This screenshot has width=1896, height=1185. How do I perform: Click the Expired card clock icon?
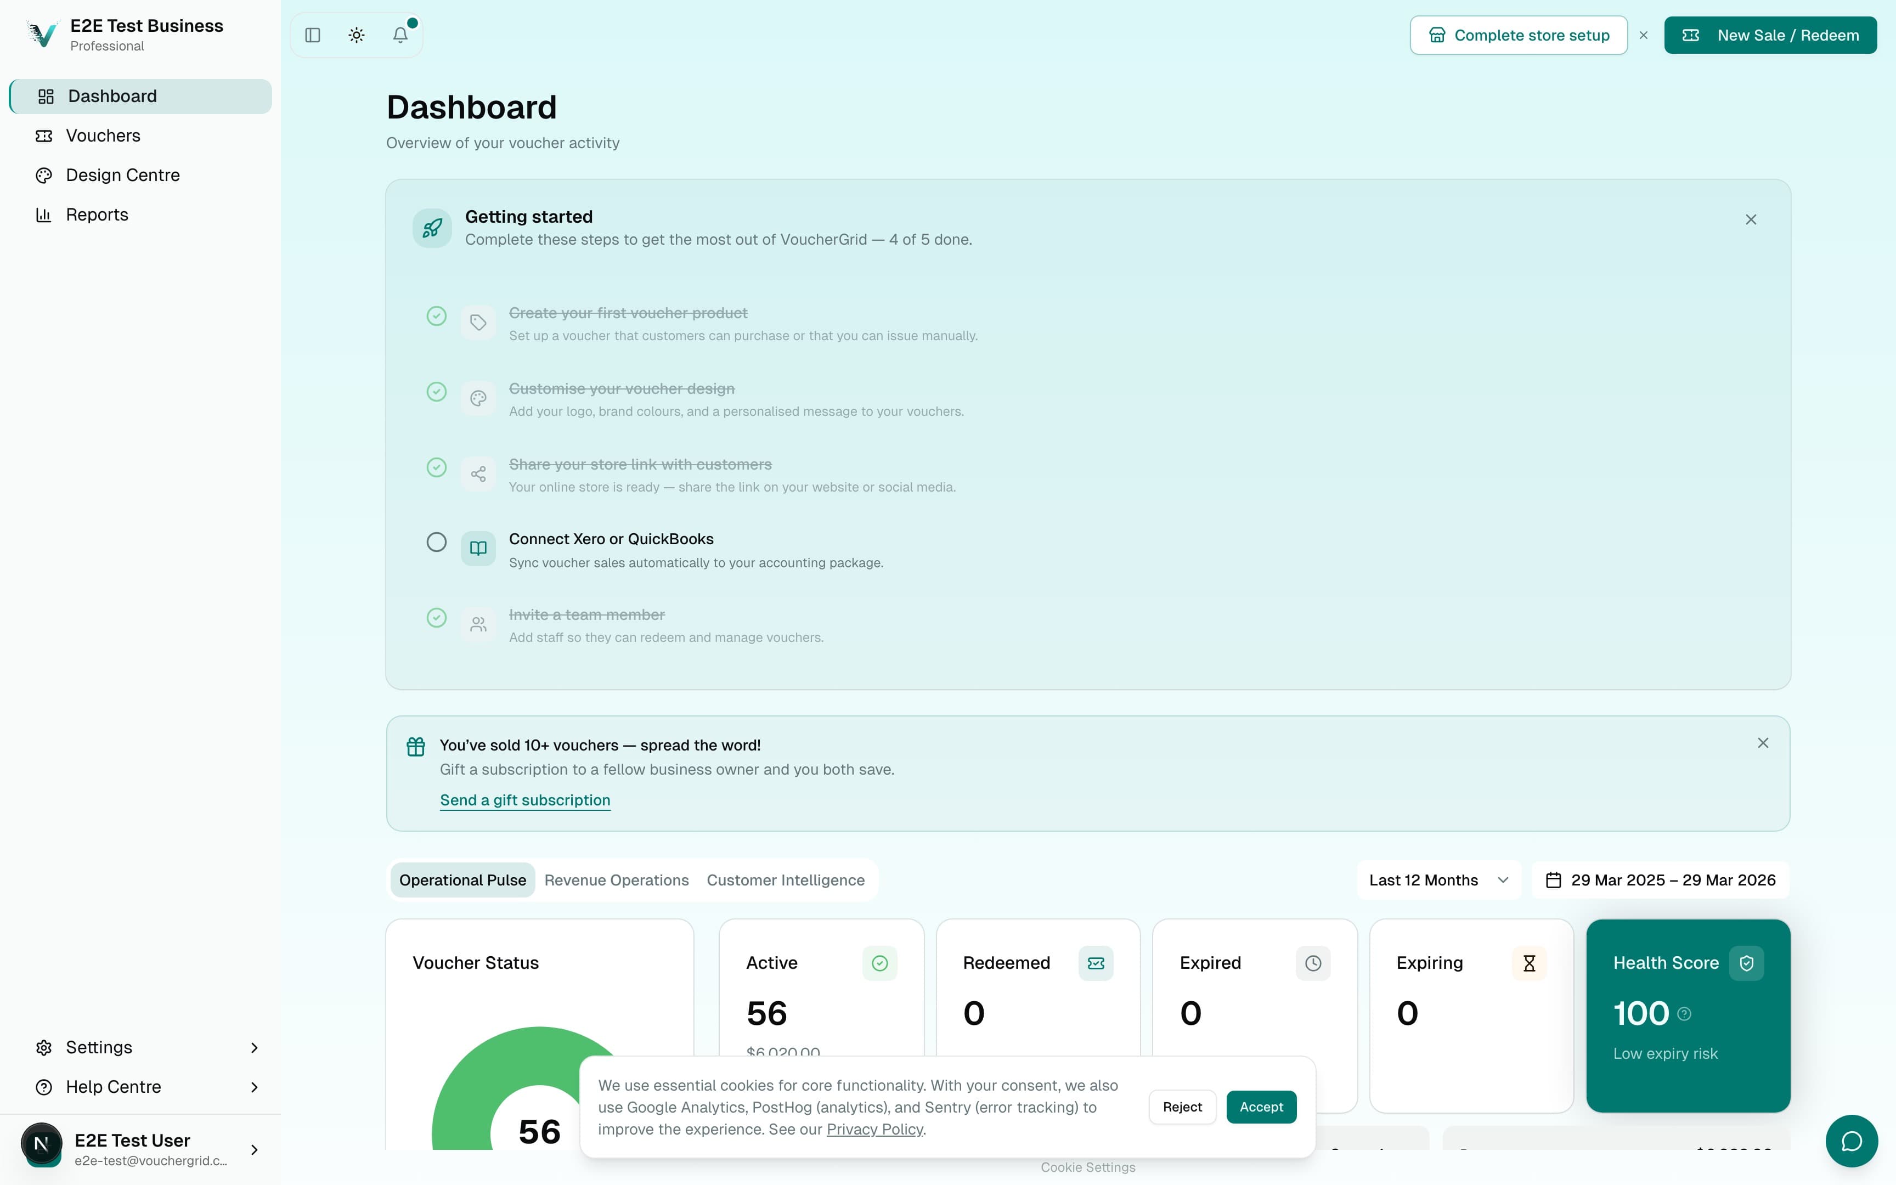pyautogui.click(x=1313, y=963)
